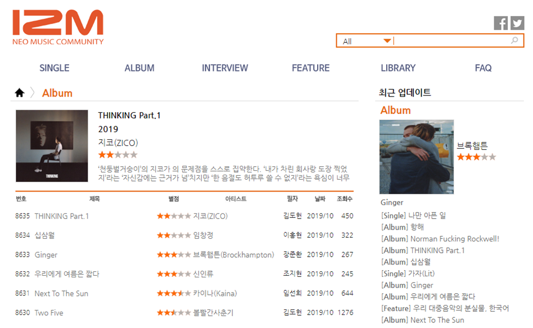Click the IZM Neo Music Community logo
533x328 pixels.
point(58,27)
